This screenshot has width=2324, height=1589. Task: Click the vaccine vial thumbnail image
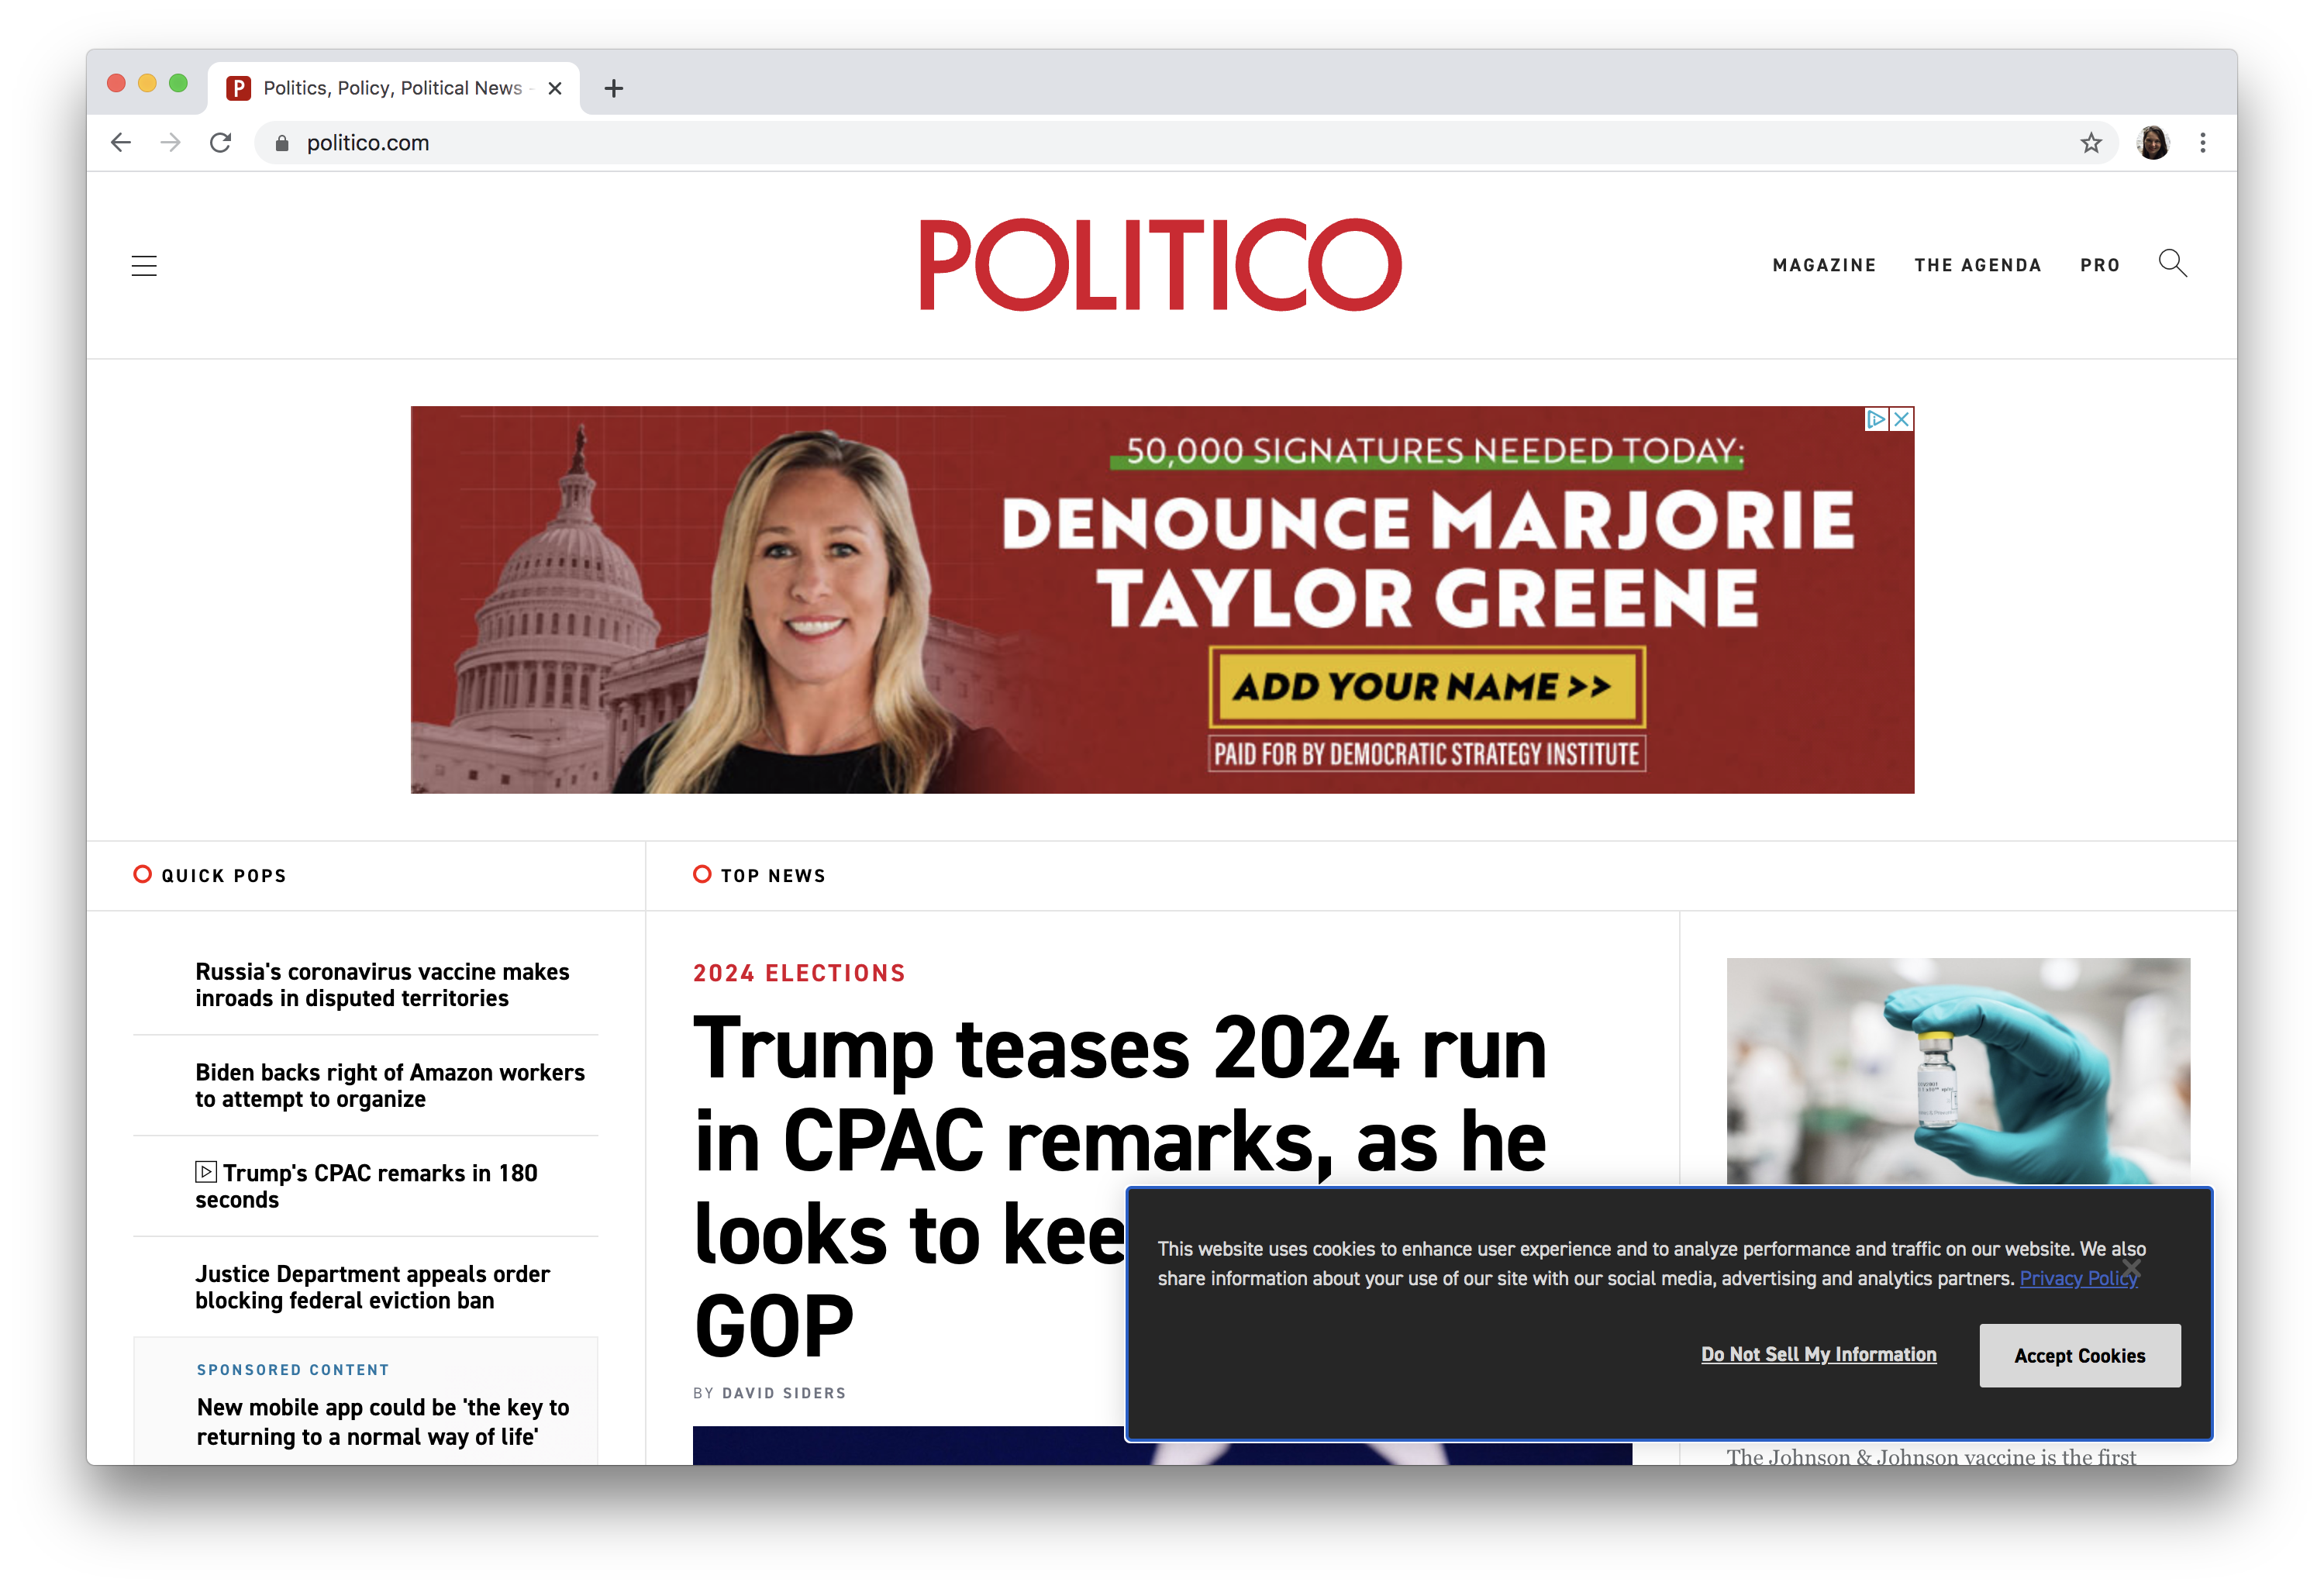point(1958,1071)
